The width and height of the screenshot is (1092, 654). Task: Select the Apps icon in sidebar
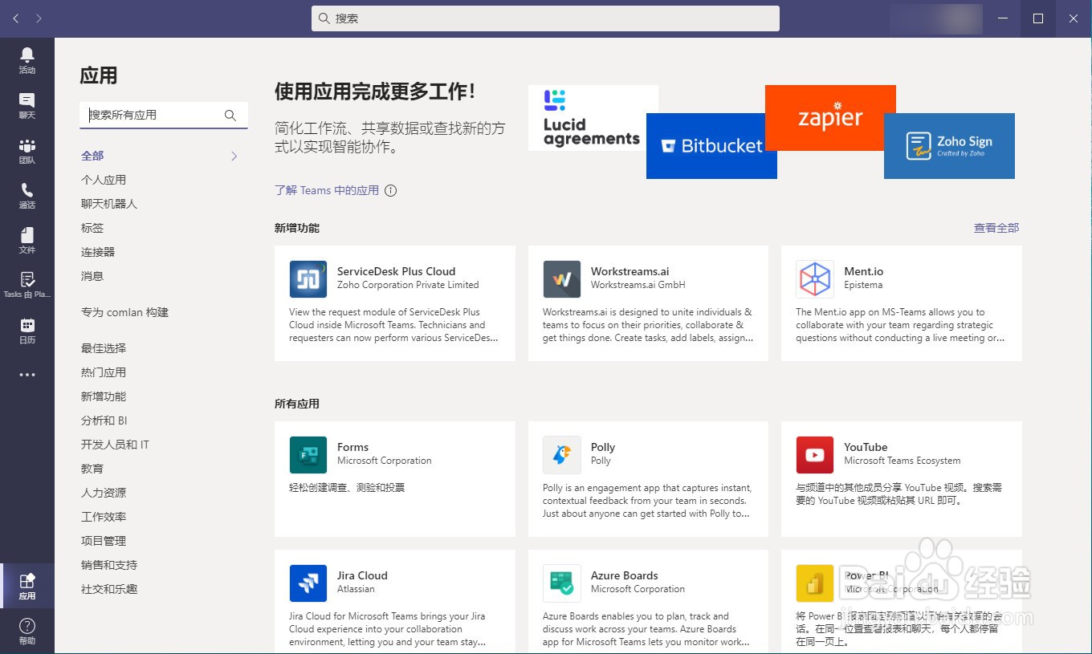pyautogui.click(x=27, y=581)
